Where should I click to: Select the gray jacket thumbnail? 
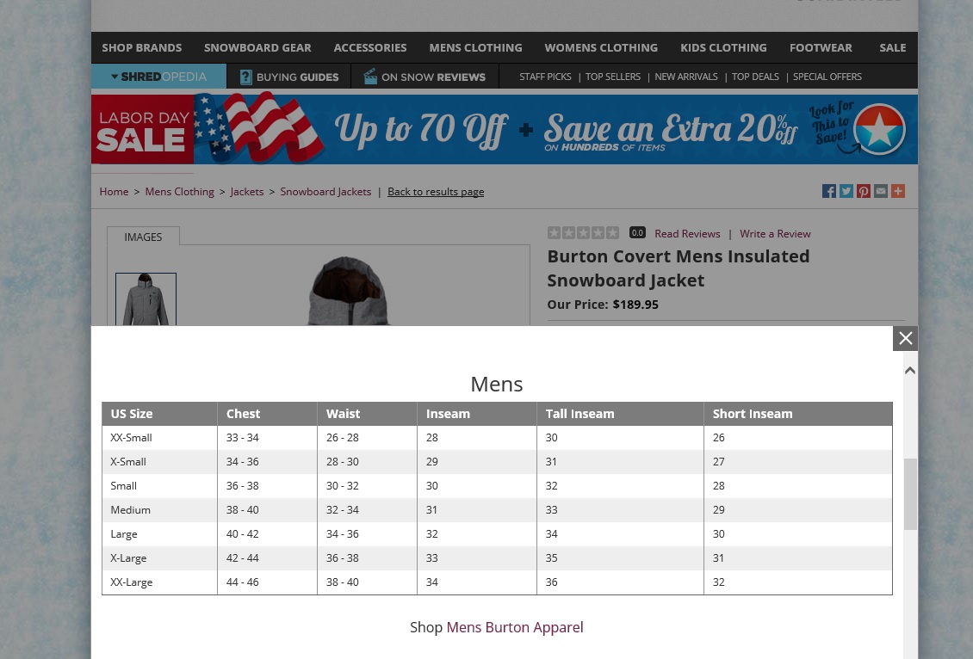[146, 299]
